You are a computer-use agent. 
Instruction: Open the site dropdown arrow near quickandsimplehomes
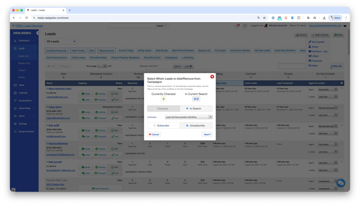(x=345, y=26)
